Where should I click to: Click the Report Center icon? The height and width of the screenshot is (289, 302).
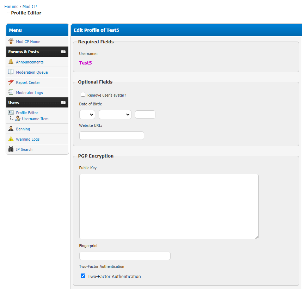(x=11, y=82)
